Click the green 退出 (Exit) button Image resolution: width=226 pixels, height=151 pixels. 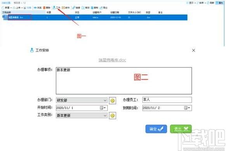[181, 129]
